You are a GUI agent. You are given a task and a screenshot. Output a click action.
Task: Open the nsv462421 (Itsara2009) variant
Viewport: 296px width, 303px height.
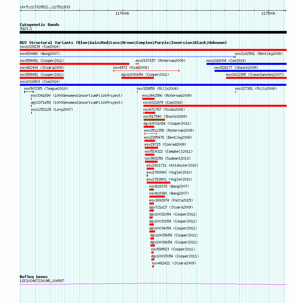tap(174, 263)
